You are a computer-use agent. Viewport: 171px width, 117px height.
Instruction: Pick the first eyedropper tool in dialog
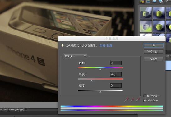tap(127, 100)
